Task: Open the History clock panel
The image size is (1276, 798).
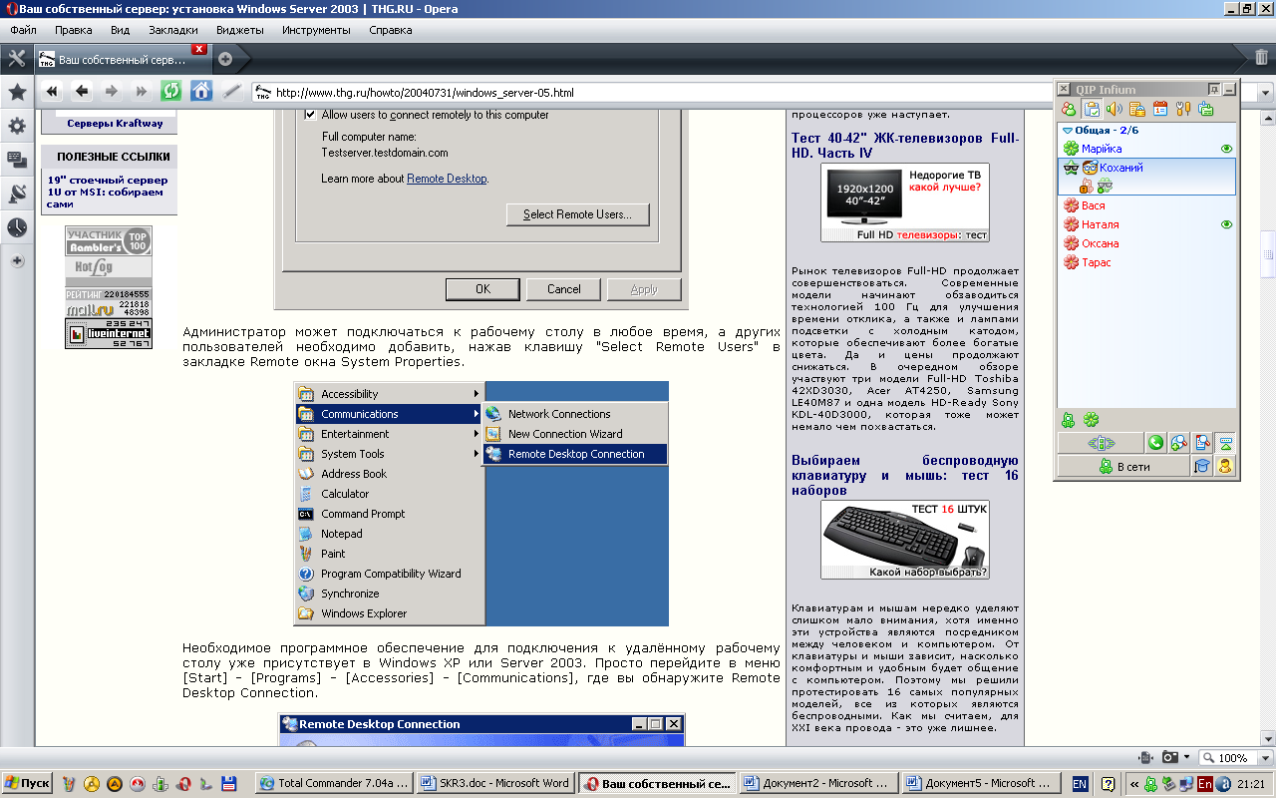Action: click(17, 227)
